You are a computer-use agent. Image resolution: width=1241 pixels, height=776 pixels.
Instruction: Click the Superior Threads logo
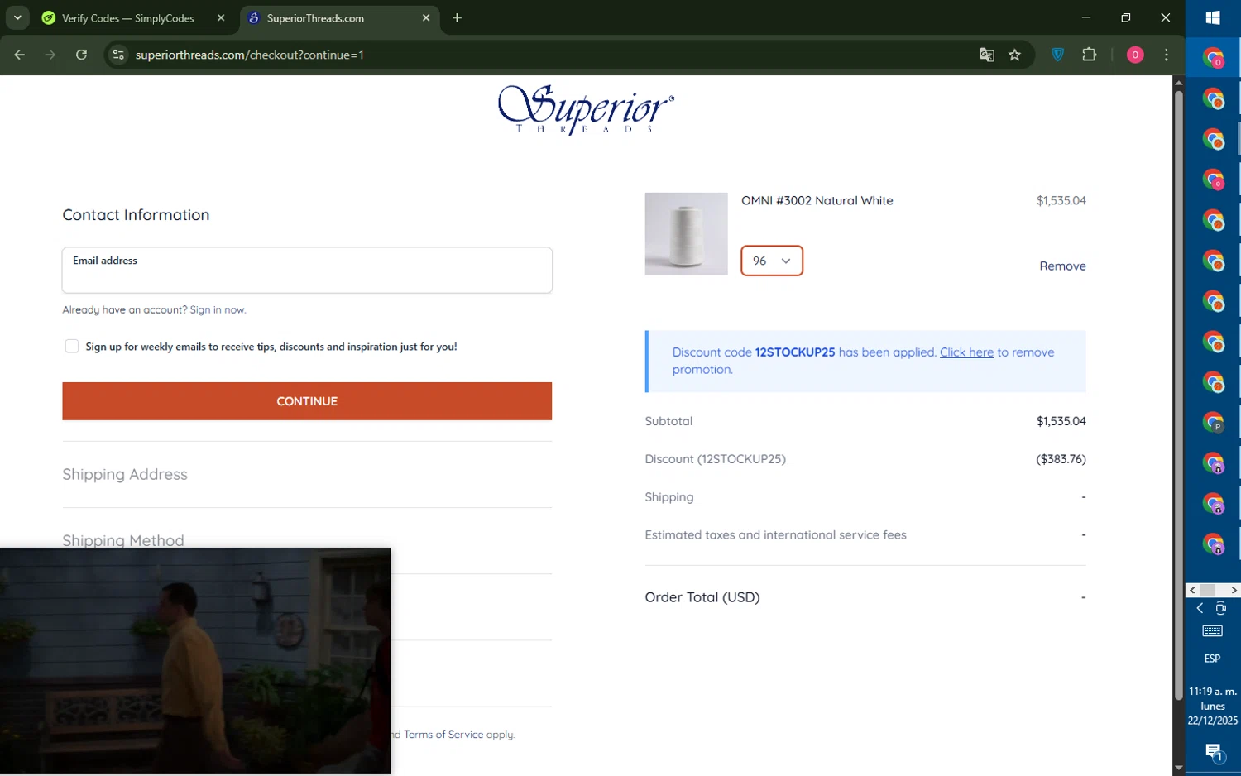(586, 109)
